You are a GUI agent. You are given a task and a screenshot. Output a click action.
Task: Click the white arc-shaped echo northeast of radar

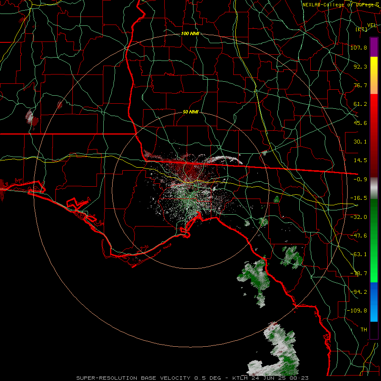coord(225,159)
